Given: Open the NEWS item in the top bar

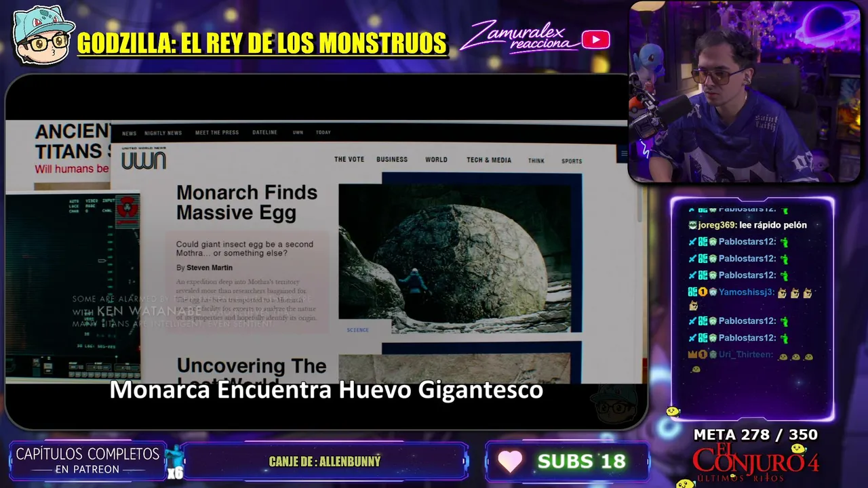Looking at the screenshot, I should tap(129, 134).
